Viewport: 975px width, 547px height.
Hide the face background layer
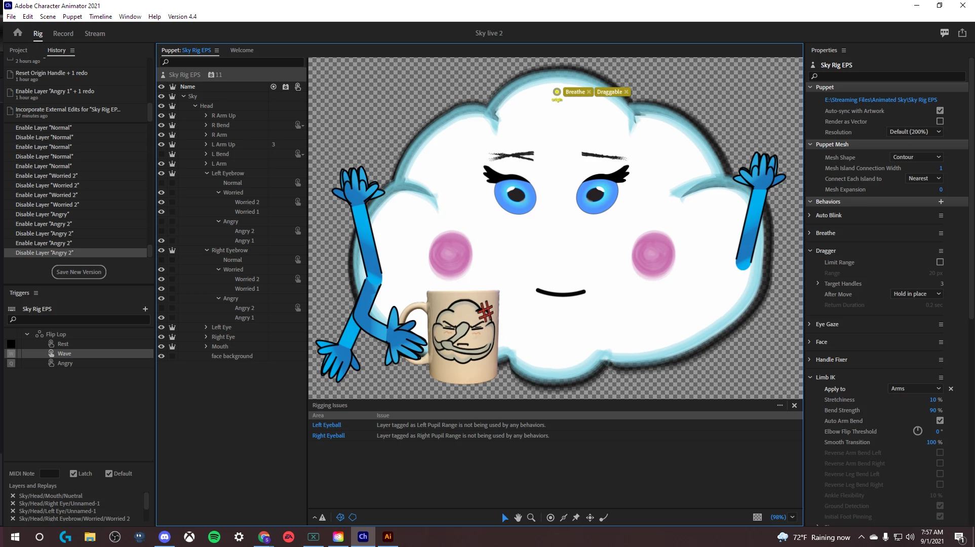pyautogui.click(x=161, y=356)
